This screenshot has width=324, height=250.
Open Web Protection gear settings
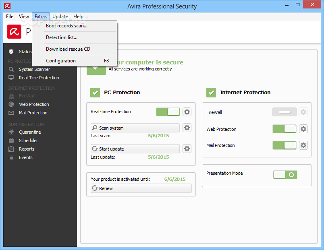click(303, 129)
